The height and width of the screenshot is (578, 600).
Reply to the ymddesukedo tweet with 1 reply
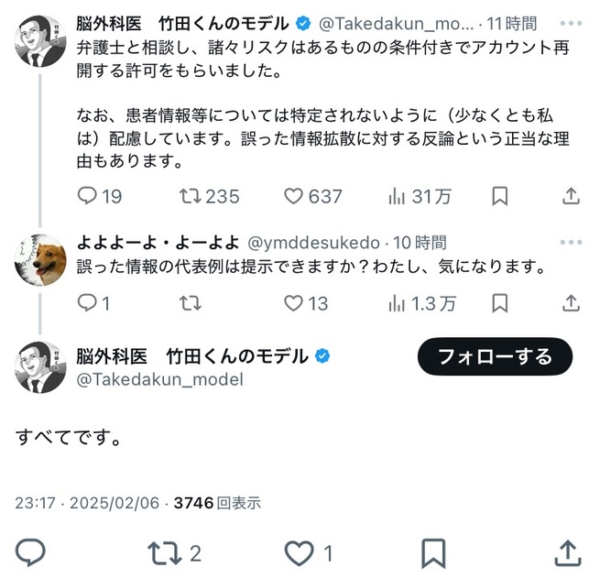coord(93,303)
